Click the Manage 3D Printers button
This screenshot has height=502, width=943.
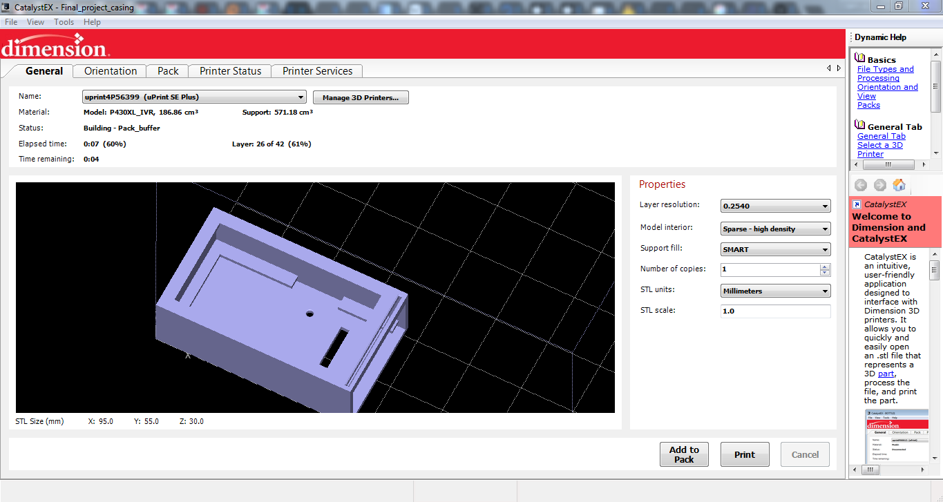[361, 97]
